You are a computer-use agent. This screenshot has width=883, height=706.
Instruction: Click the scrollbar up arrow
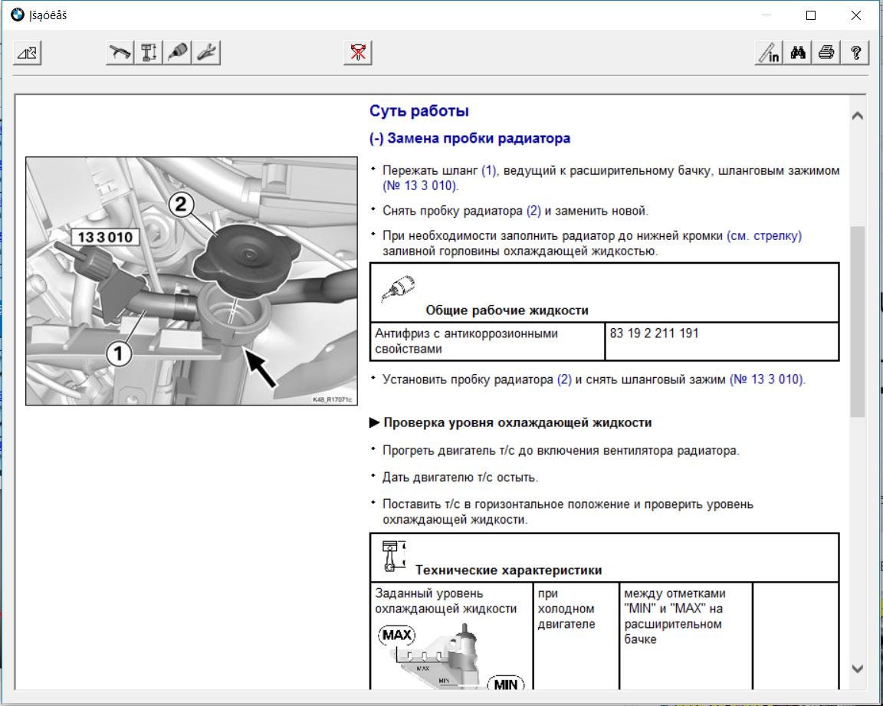tap(857, 116)
